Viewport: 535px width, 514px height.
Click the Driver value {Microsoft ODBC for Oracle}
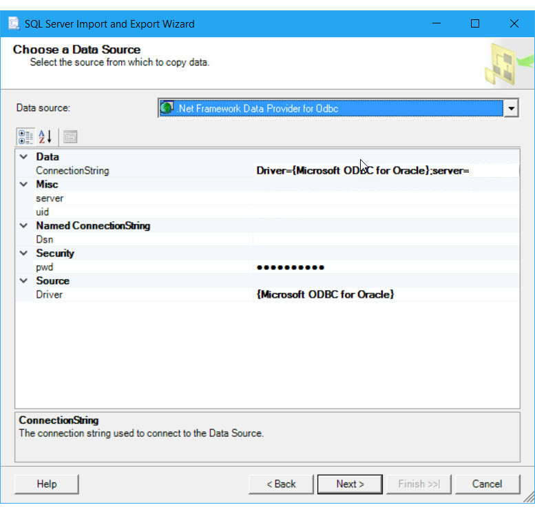[325, 294]
